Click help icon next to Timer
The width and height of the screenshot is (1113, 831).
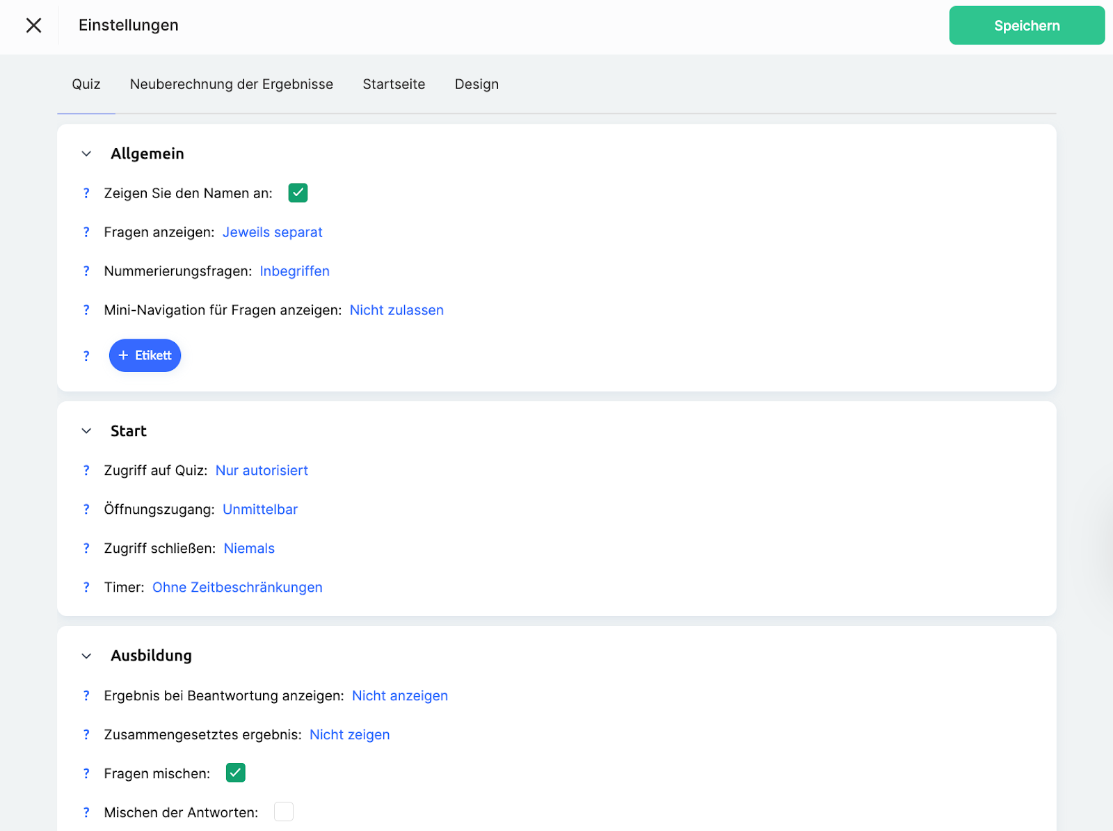[86, 588]
